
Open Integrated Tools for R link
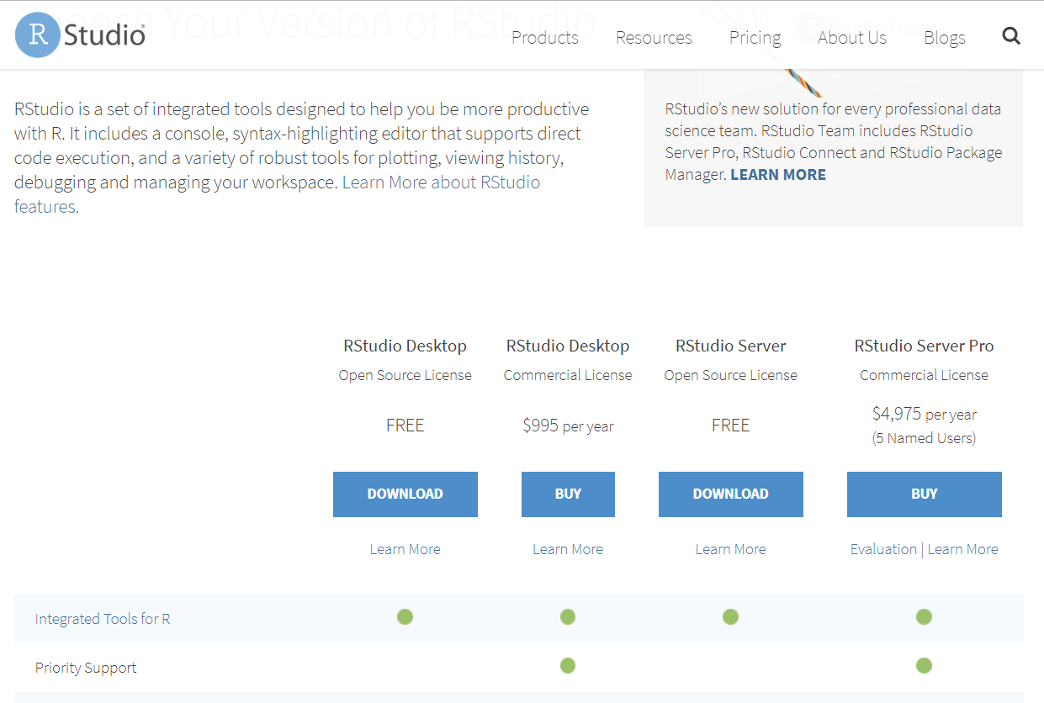103,619
